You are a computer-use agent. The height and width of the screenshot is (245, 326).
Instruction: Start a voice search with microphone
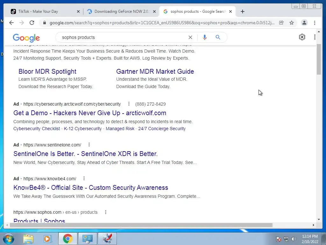(205, 37)
